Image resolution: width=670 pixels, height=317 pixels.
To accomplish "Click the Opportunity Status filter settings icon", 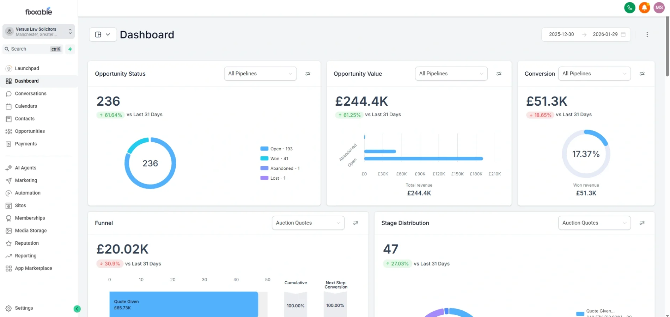I will tap(308, 74).
